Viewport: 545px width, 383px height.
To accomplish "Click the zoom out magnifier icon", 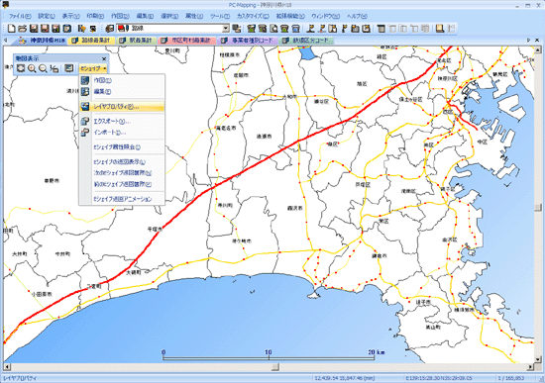I will click(43, 68).
